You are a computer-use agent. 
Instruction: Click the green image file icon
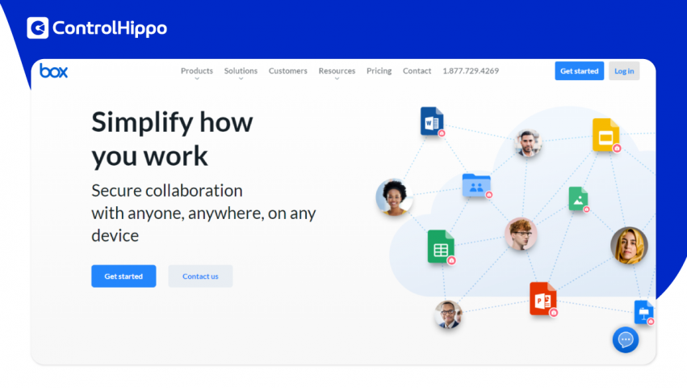[x=578, y=198]
